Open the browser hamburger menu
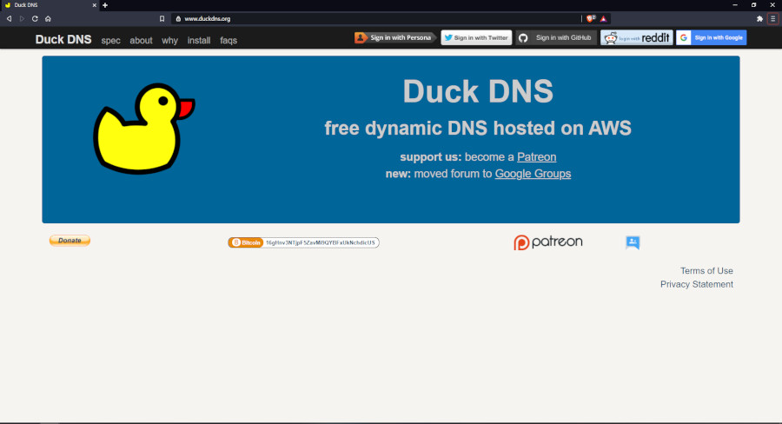The height and width of the screenshot is (424, 782). pos(773,19)
